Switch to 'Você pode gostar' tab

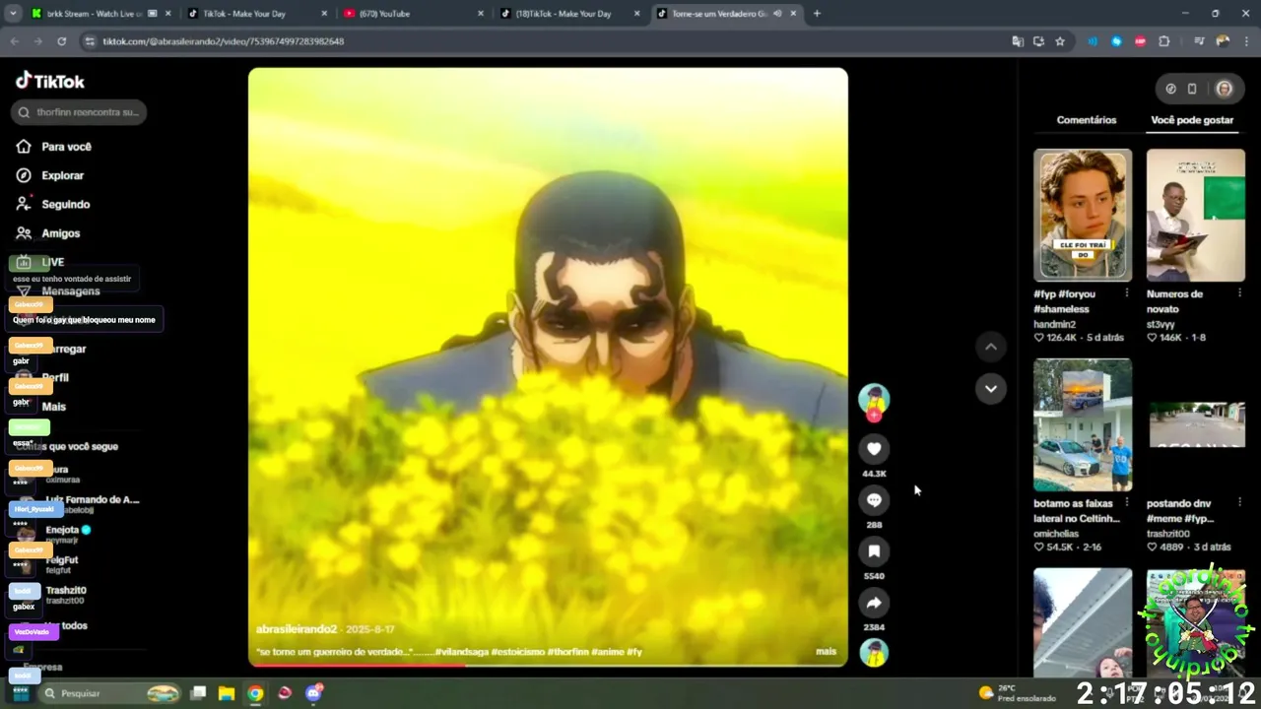coord(1192,120)
